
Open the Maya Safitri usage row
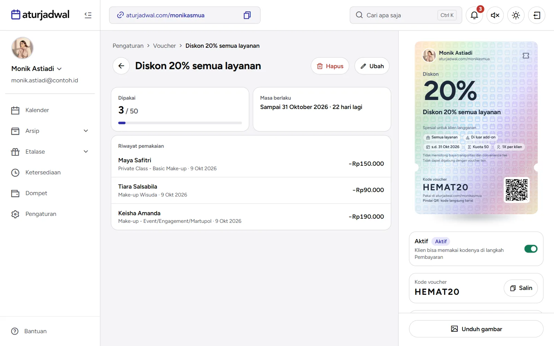coord(251,164)
